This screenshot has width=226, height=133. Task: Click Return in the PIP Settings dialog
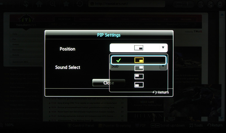pos(161,92)
